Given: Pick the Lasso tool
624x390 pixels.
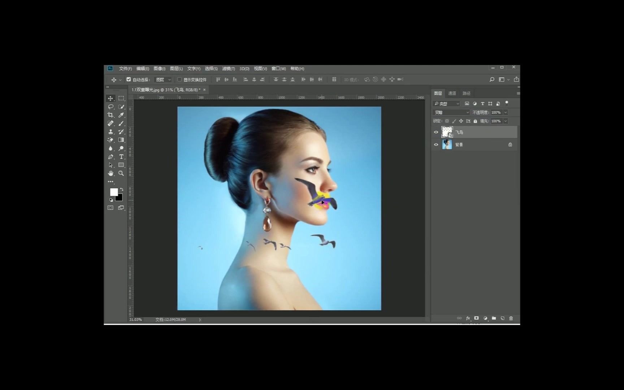Looking at the screenshot, I should [x=110, y=107].
